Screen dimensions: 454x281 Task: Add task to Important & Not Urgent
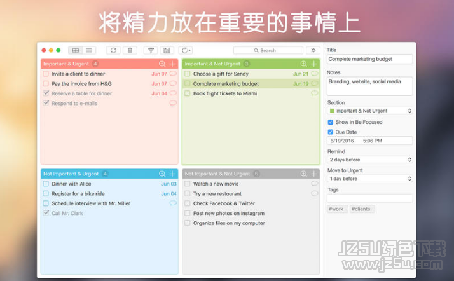(x=314, y=64)
